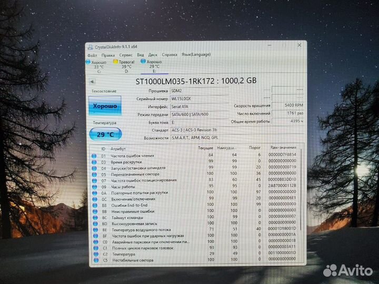The height and width of the screenshot is (284, 379).
Task: Click status icon of attribute BD
Action: point(95,224)
